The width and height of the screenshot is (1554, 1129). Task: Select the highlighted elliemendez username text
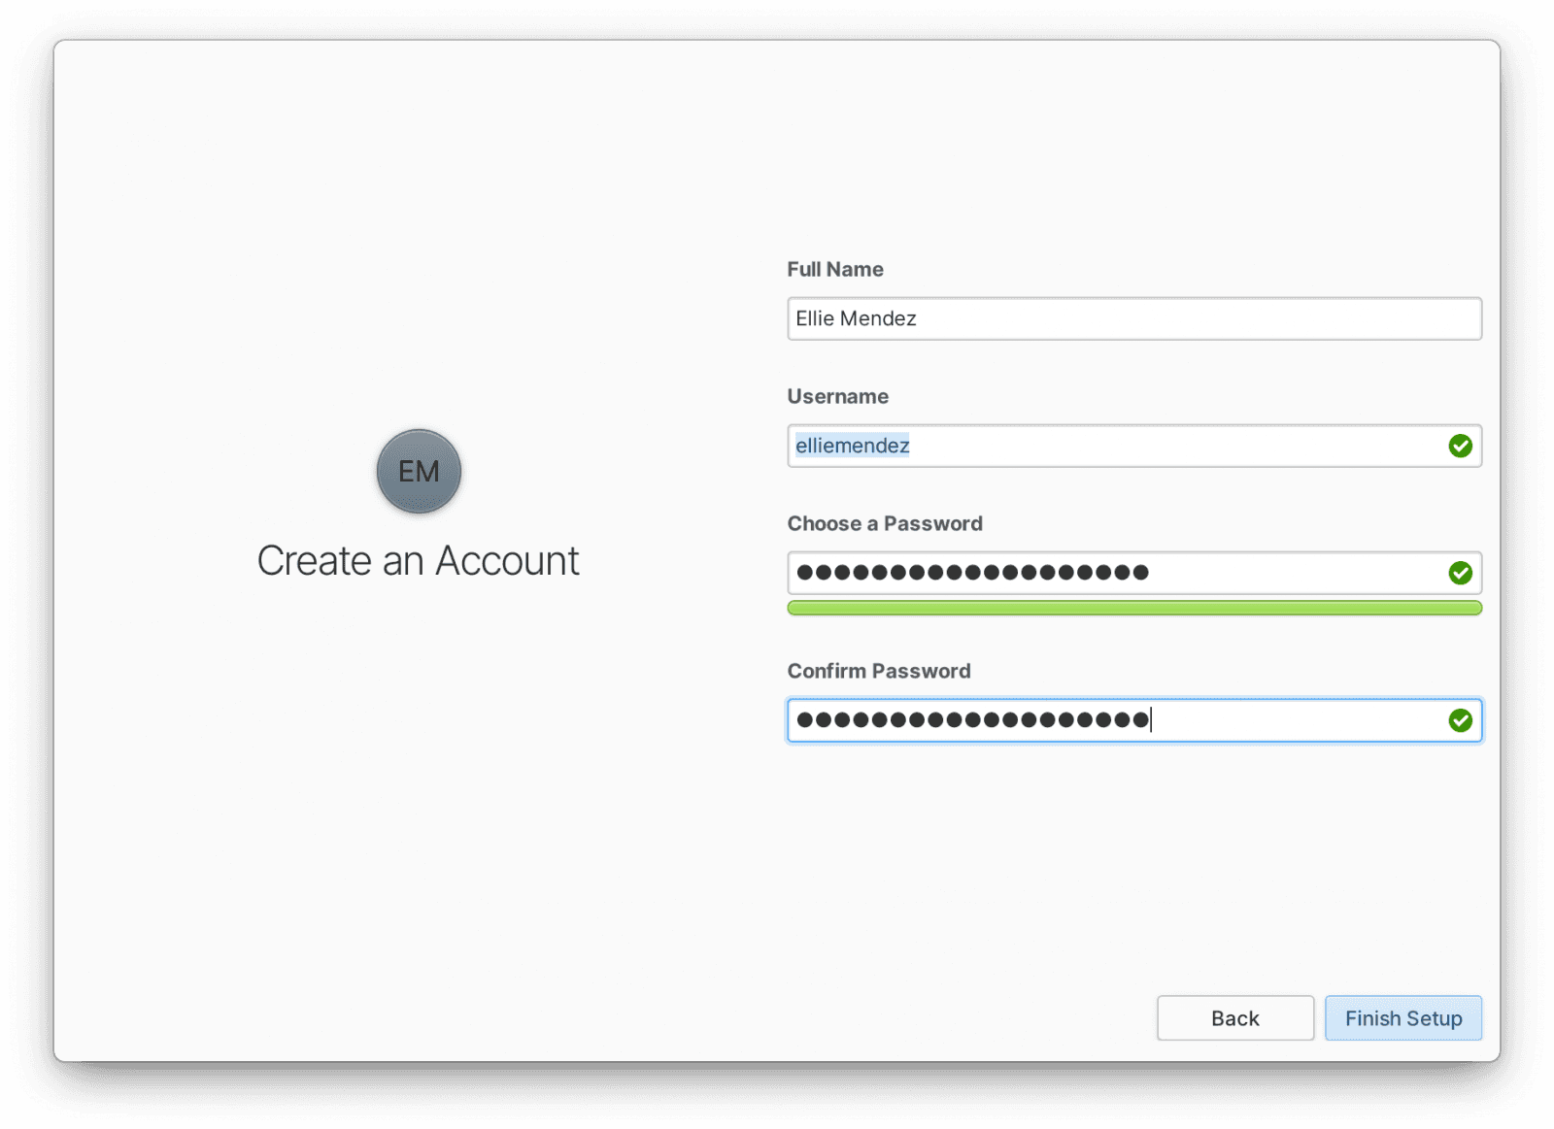tap(852, 446)
